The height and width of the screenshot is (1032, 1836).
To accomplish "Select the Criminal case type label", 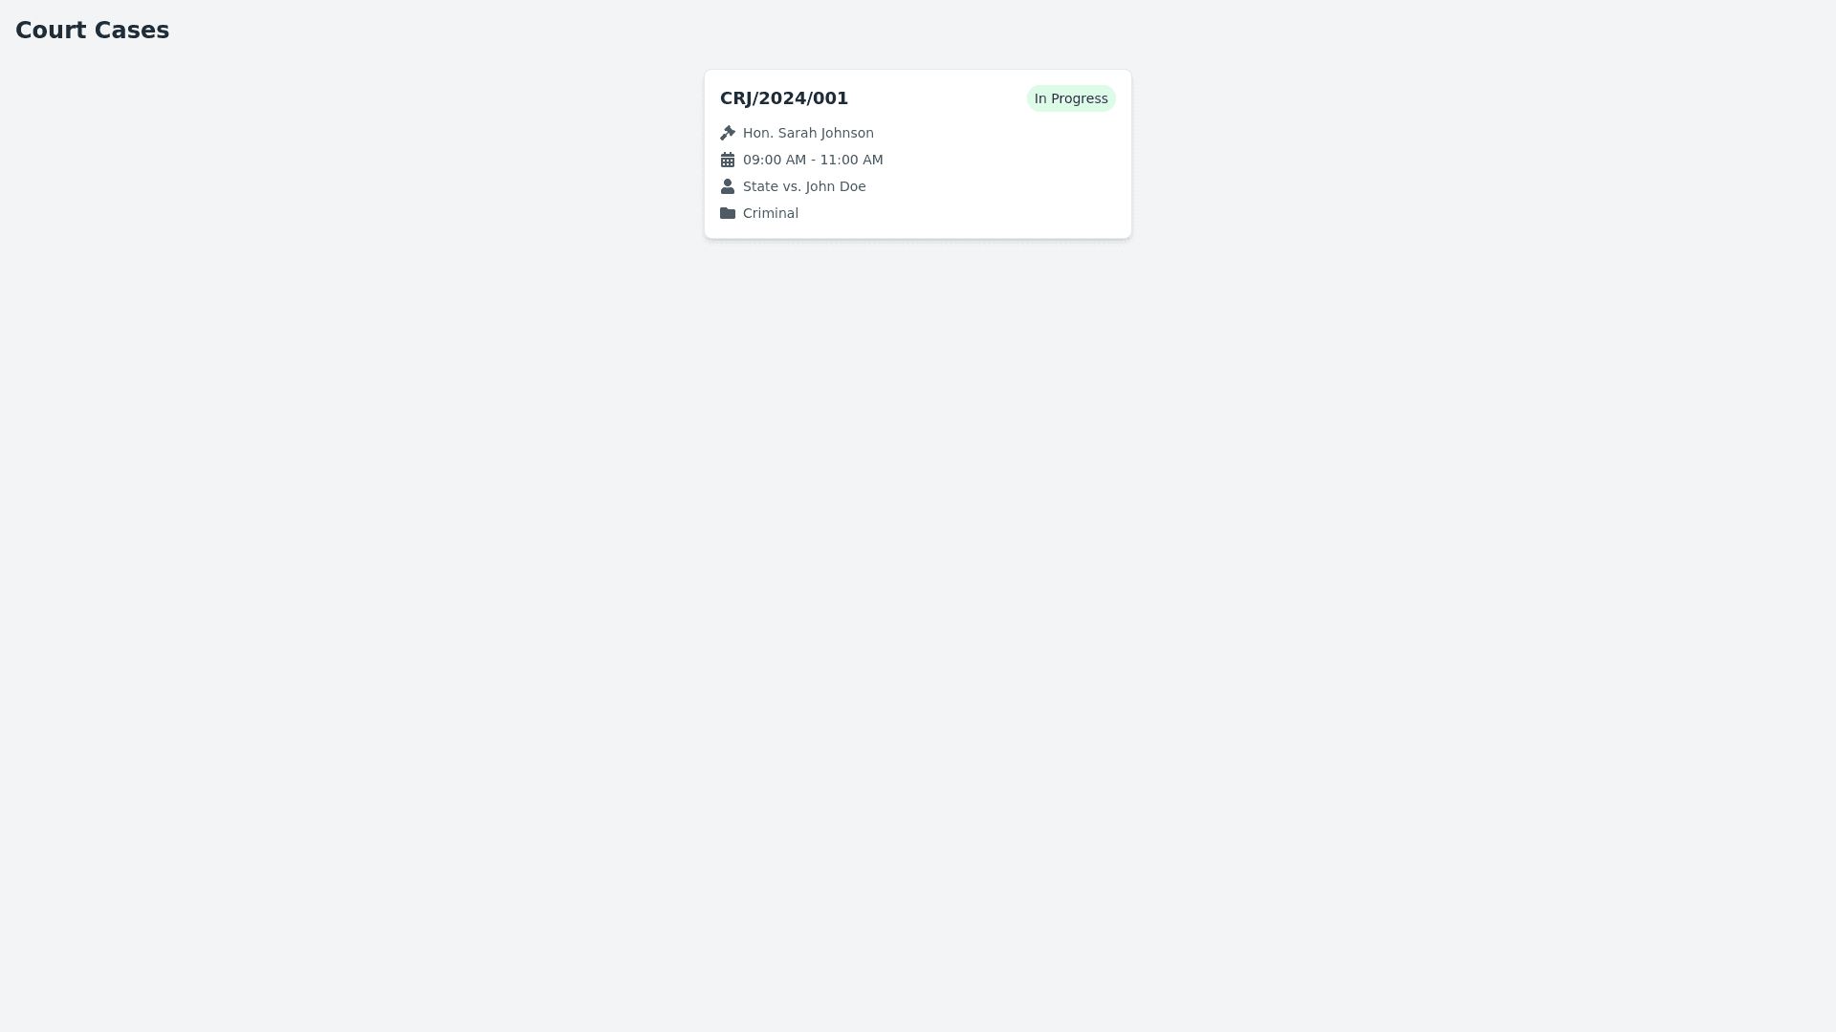I will point(771,213).
